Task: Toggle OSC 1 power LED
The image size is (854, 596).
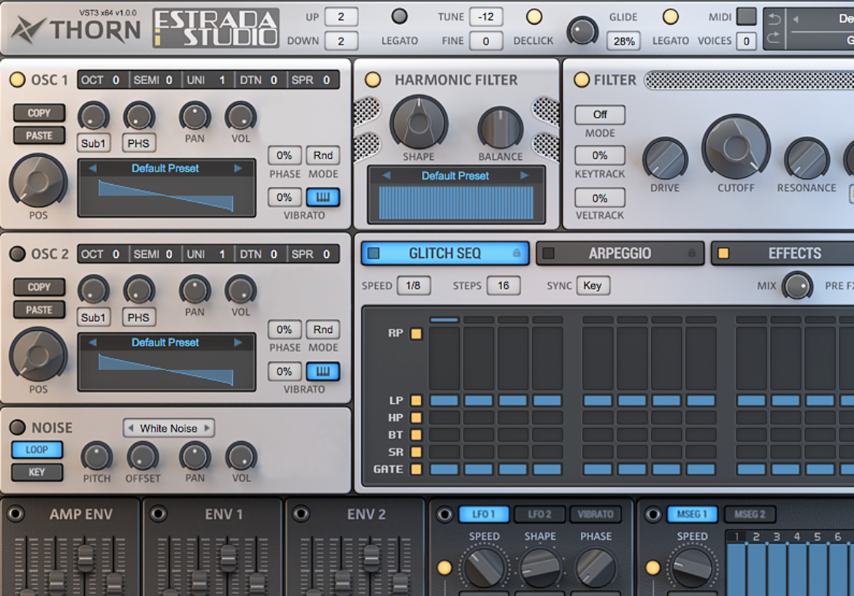Action: [18, 80]
